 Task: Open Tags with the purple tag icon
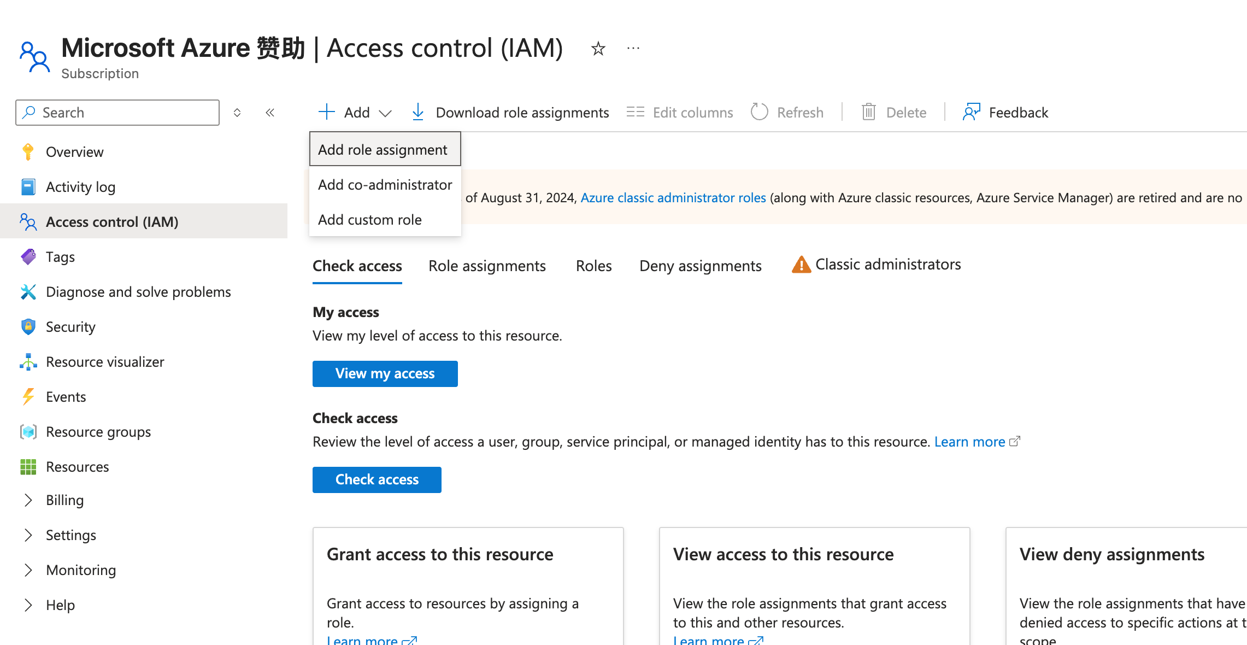coord(28,257)
